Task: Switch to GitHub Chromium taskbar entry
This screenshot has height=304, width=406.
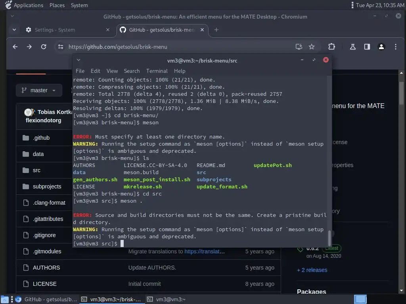Action: pyautogui.click(x=46, y=300)
